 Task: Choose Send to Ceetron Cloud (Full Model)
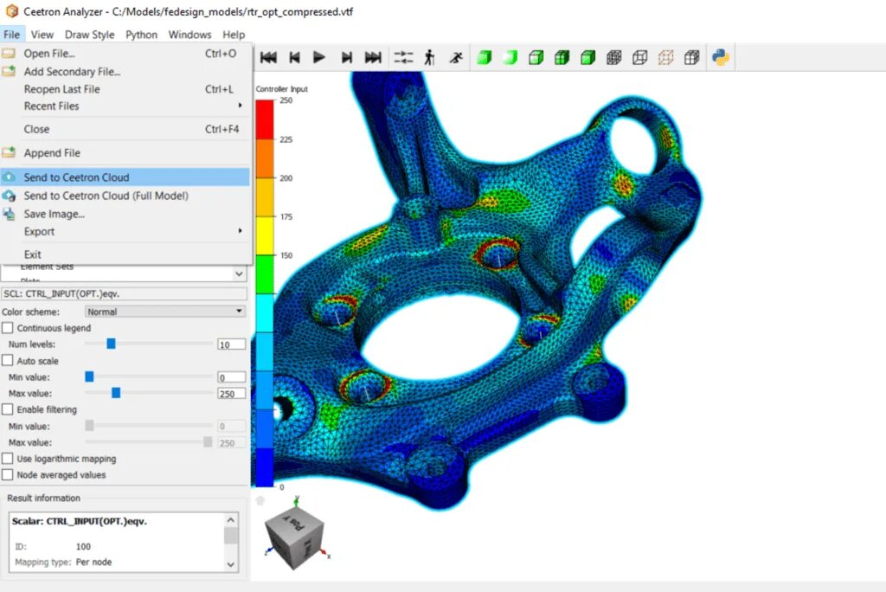coord(125,196)
